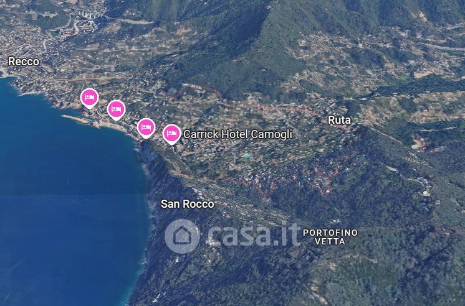Screen dimensions: 465x306
Task: Click the Recco town label
Action: (x=24, y=62)
